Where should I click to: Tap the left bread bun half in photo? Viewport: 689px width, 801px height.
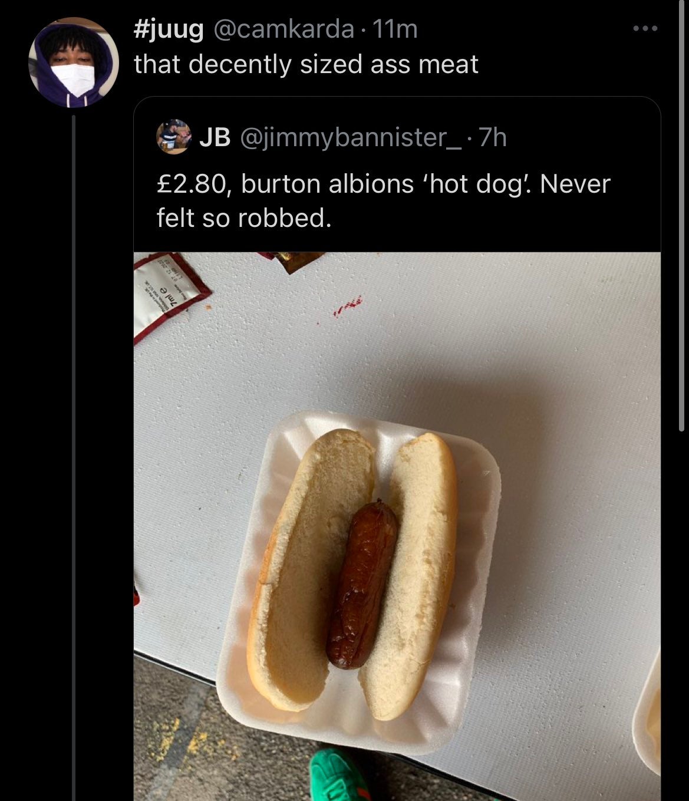310,569
